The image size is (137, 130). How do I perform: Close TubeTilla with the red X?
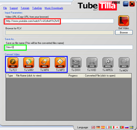pos(132,4)
